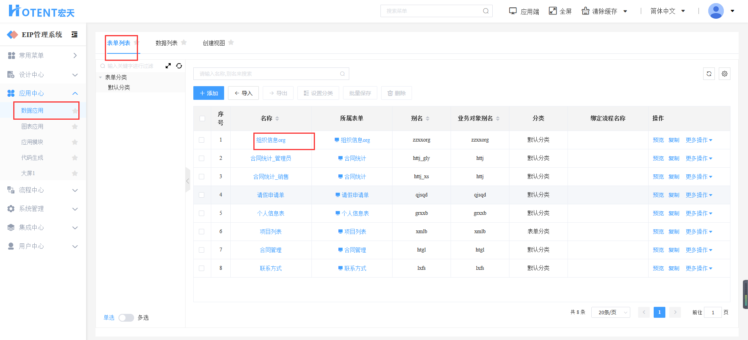
Task: Select 默认分类 in category tree
Action: tap(119, 87)
